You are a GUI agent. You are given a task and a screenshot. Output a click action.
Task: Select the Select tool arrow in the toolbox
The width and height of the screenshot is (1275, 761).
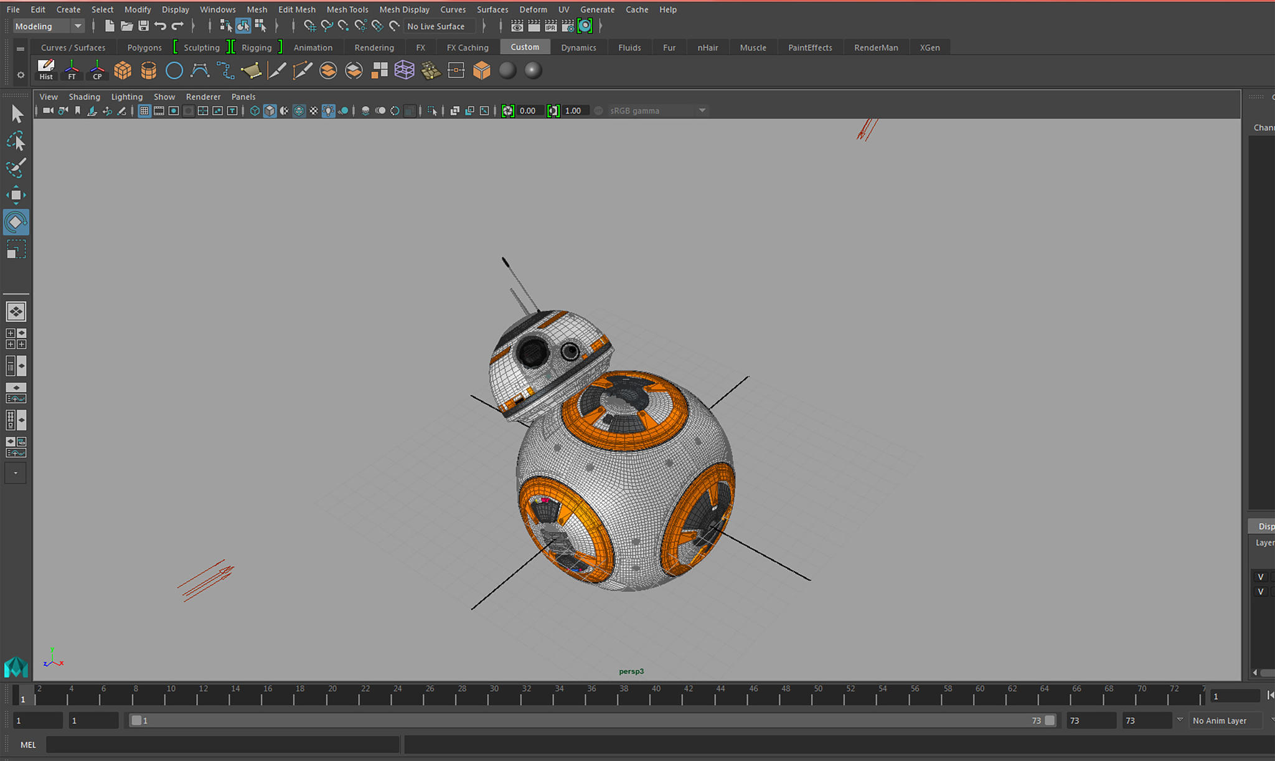click(x=16, y=114)
